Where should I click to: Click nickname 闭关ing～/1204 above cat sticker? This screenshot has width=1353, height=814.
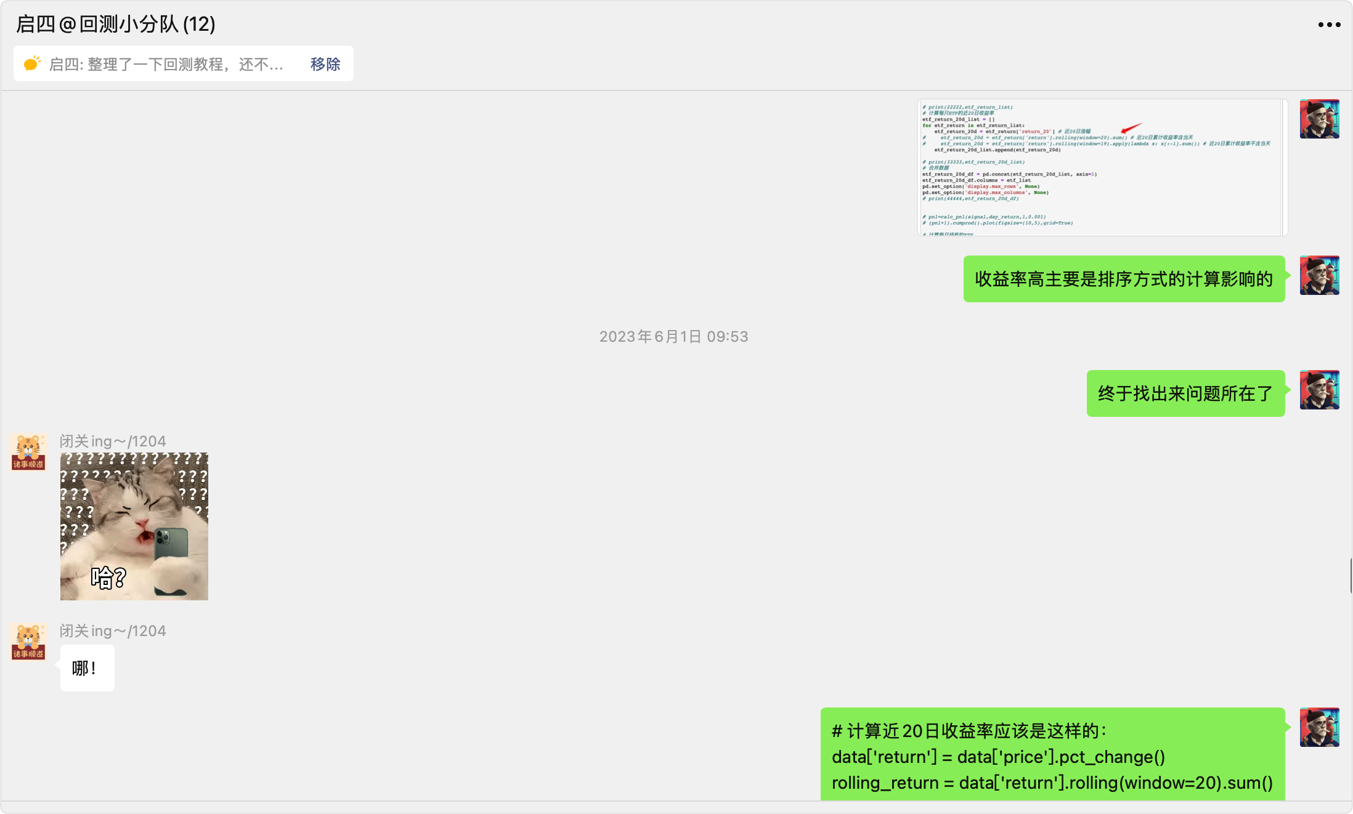pyautogui.click(x=113, y=441)
